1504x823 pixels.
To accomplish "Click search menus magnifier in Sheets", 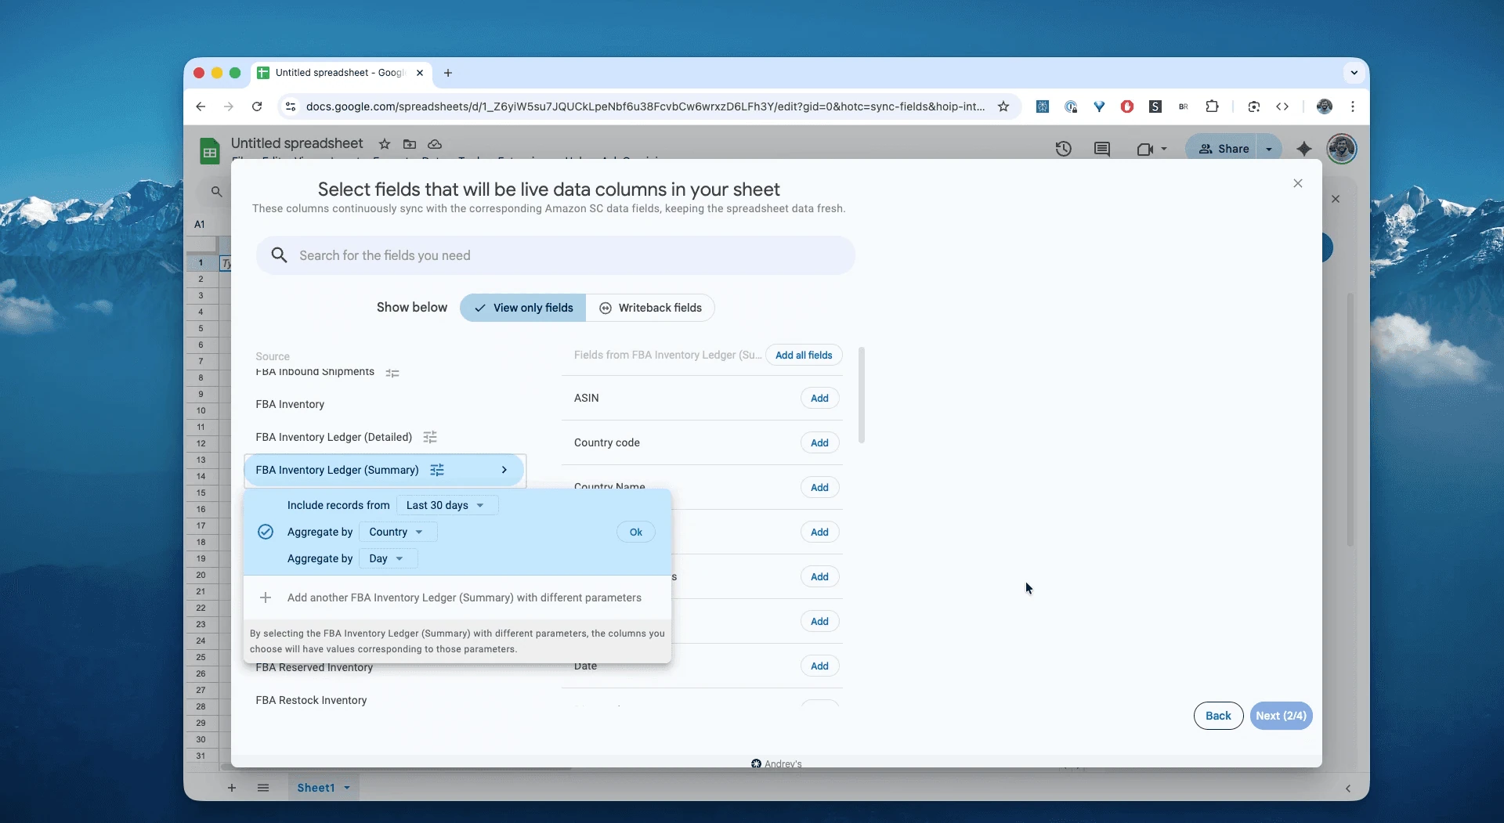I will click(217, 192).
